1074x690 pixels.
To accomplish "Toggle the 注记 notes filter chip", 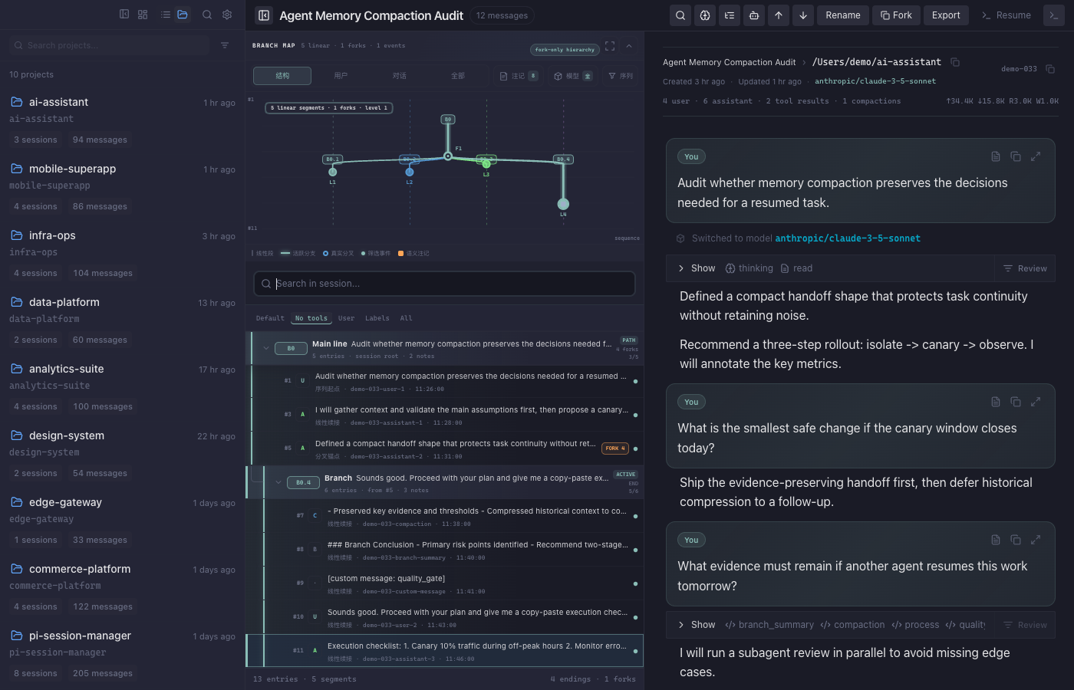I will coord(519,76).
